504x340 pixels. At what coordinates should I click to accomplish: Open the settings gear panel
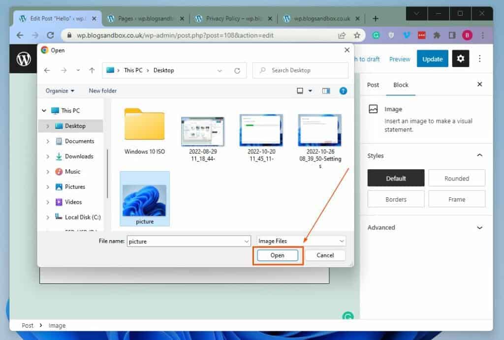(460, 59)
